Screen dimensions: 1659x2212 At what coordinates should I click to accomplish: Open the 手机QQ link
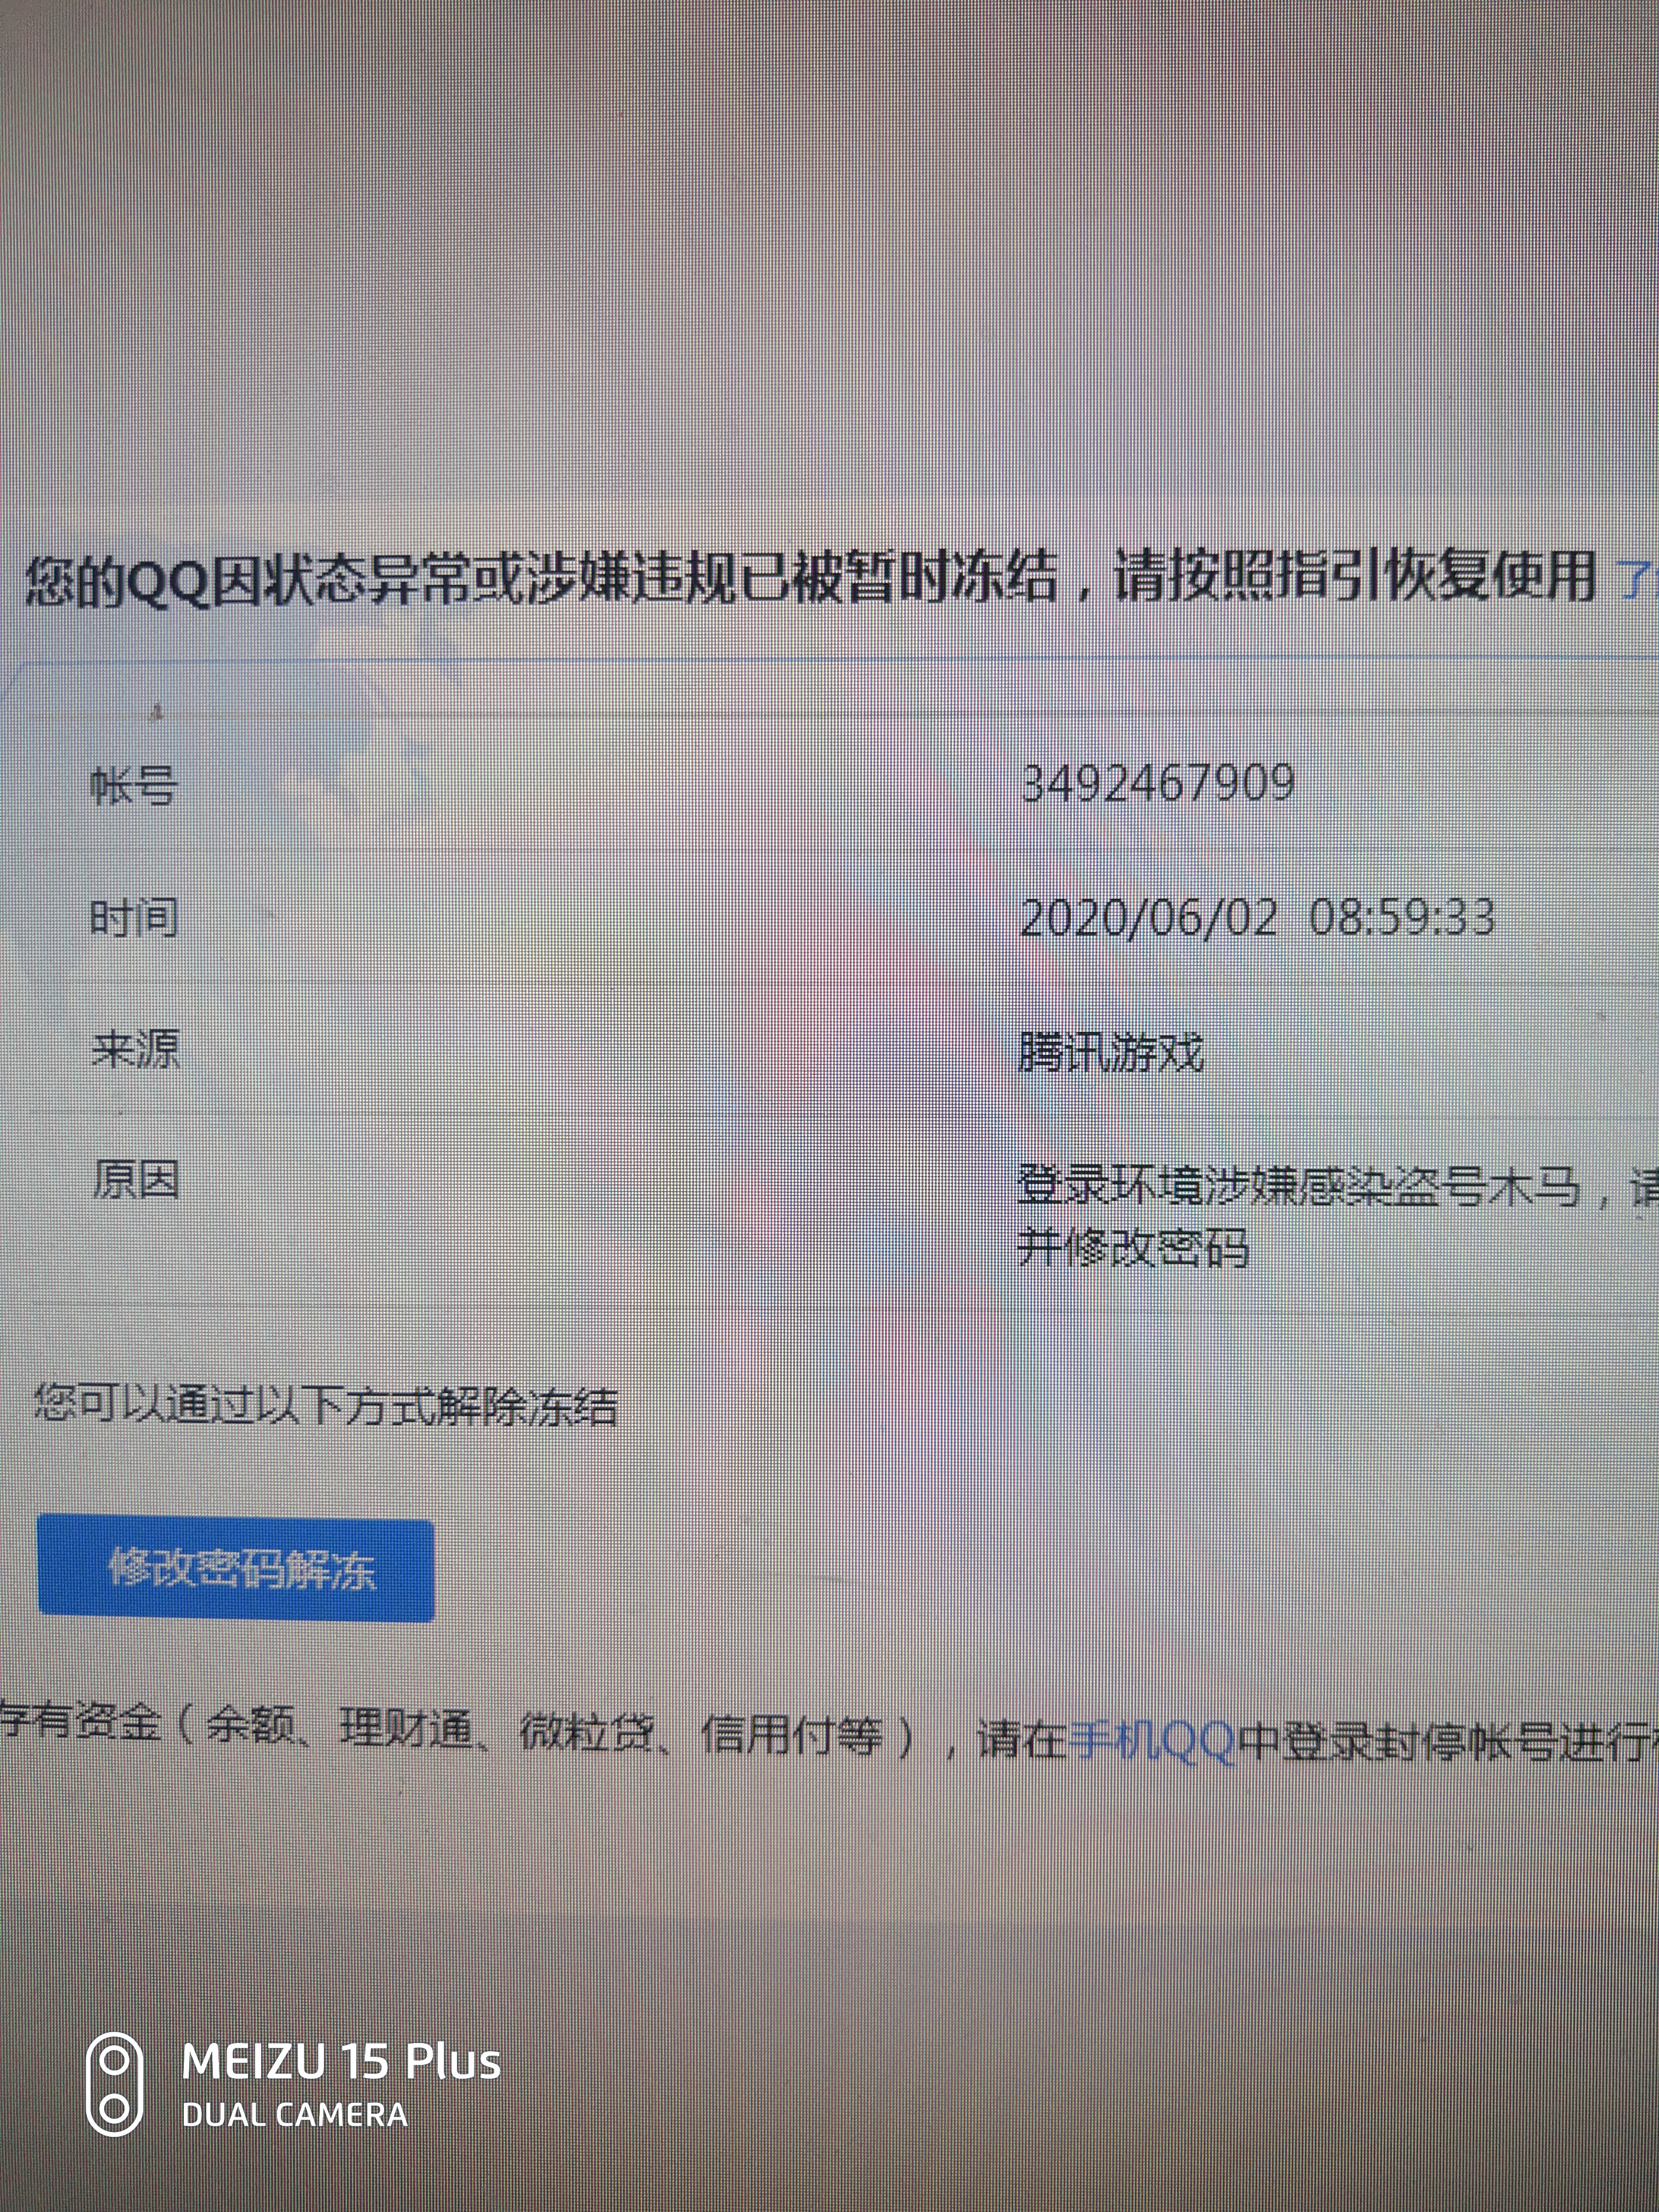pyautogui.click(x=1152, y=1741)
